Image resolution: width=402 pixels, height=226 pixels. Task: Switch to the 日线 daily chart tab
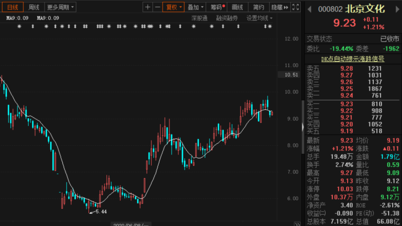(13, 7)
